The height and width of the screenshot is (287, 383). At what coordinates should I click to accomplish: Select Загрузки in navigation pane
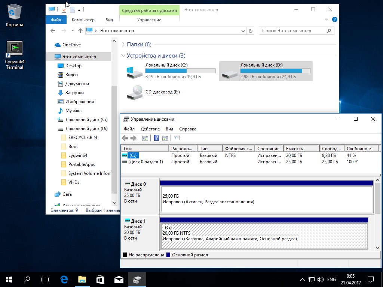pos(74,93)
